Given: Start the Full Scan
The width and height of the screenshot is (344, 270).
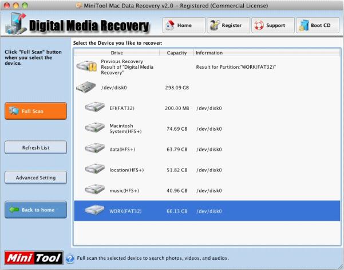Looking at the screenshot, I should (35, 111).
